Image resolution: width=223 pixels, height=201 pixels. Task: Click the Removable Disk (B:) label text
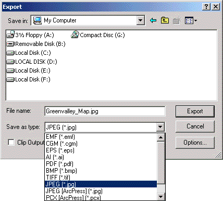click(x=40, y=44)
